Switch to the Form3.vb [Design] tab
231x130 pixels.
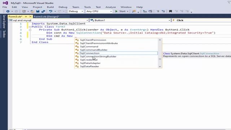47,17
